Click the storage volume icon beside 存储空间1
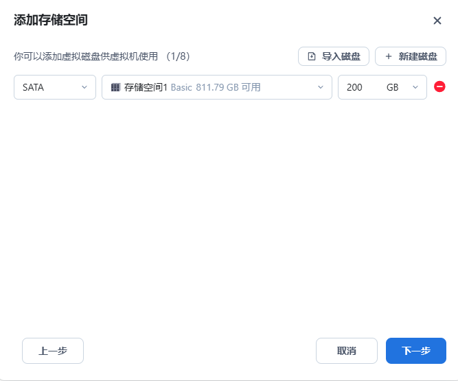Screen dimensions: 458x381 pos(115,88)
